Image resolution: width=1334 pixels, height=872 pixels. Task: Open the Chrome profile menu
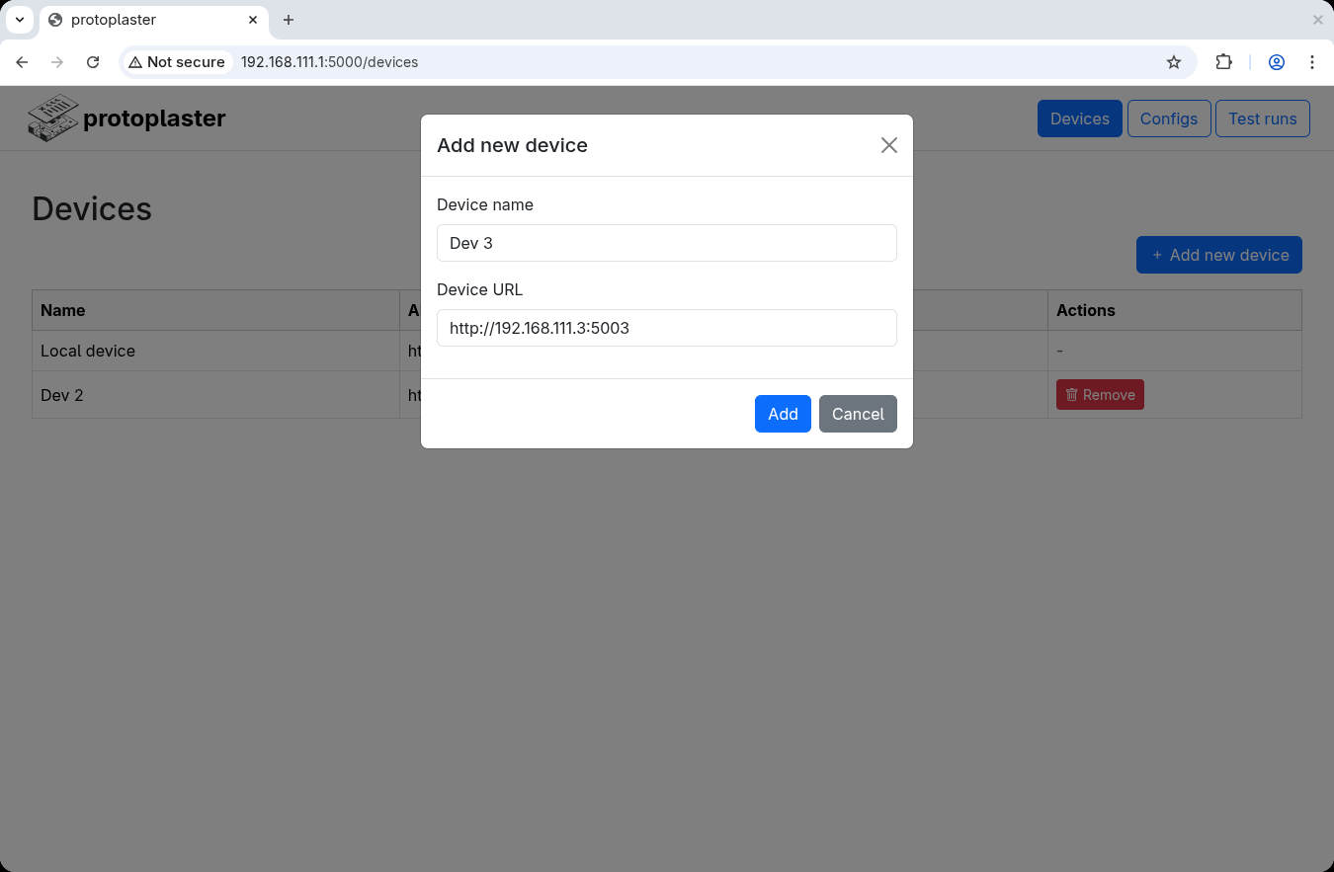point(1277,62)
